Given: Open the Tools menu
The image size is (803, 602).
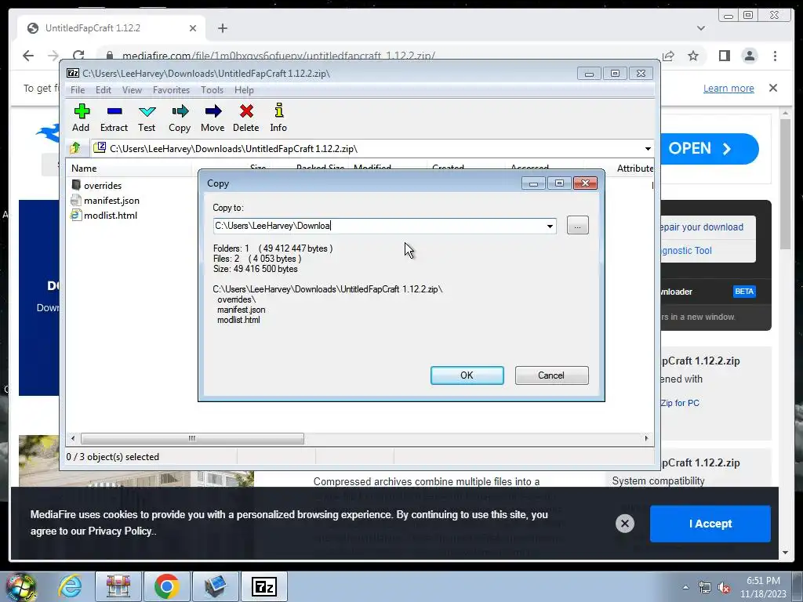Looking at the screenshot, I should click(212, 90).
